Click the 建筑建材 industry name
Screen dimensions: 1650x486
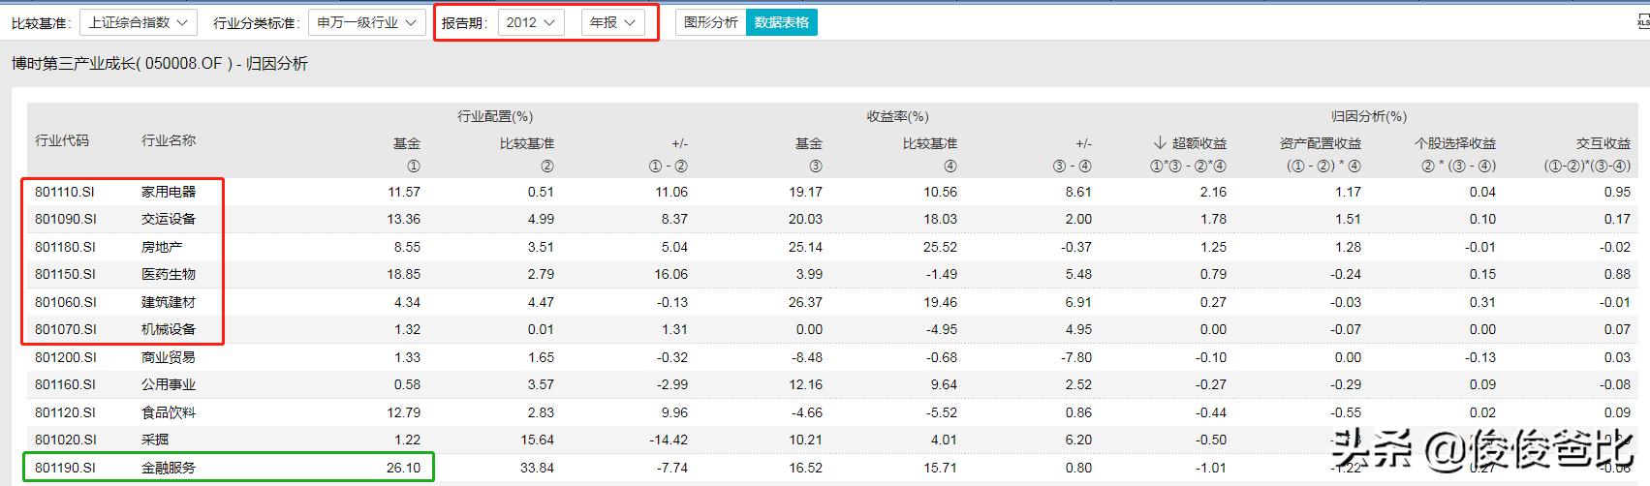pyautogui.click(x=169, y=302)
